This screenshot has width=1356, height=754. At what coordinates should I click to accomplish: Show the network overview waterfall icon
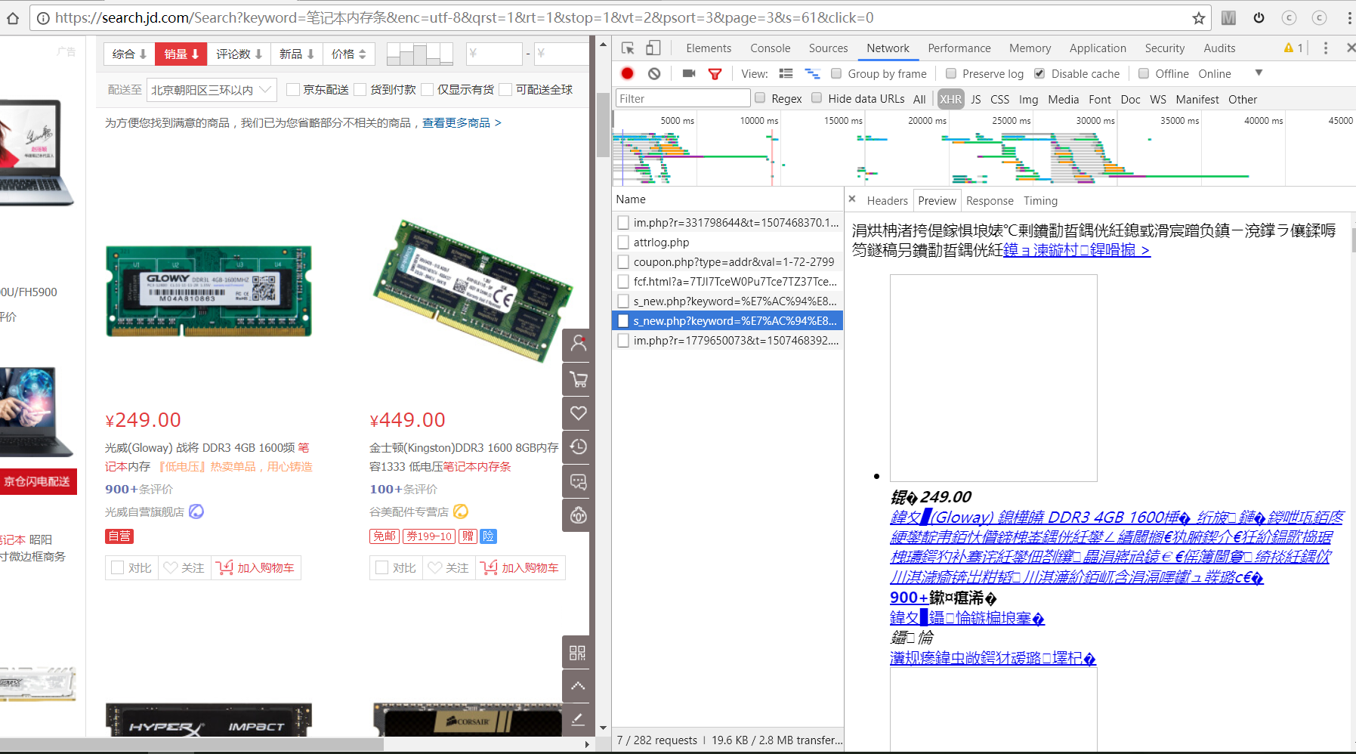(812, 73)
